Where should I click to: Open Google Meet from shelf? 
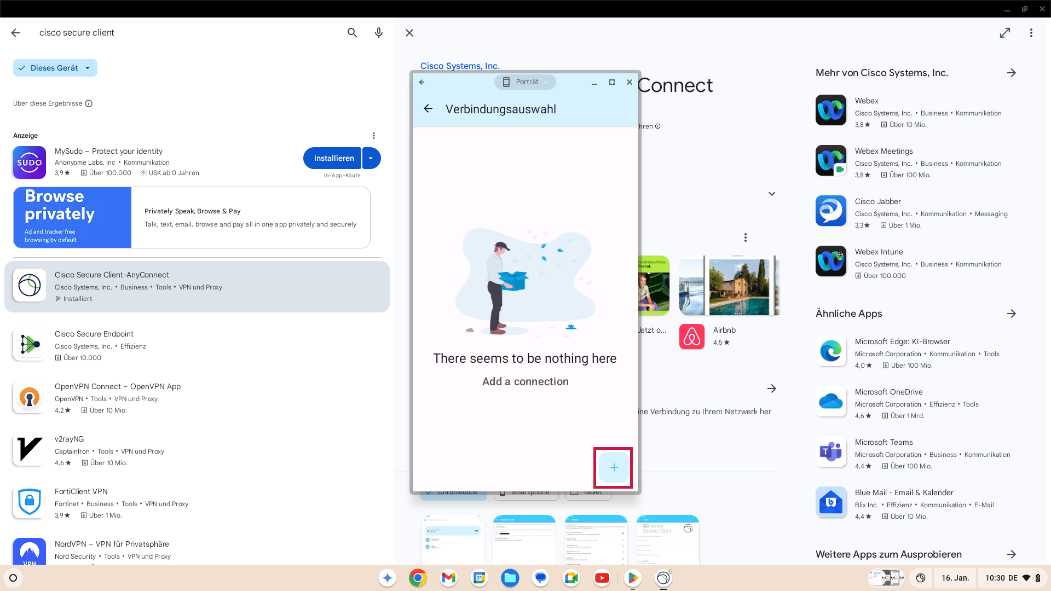point(571,578)
